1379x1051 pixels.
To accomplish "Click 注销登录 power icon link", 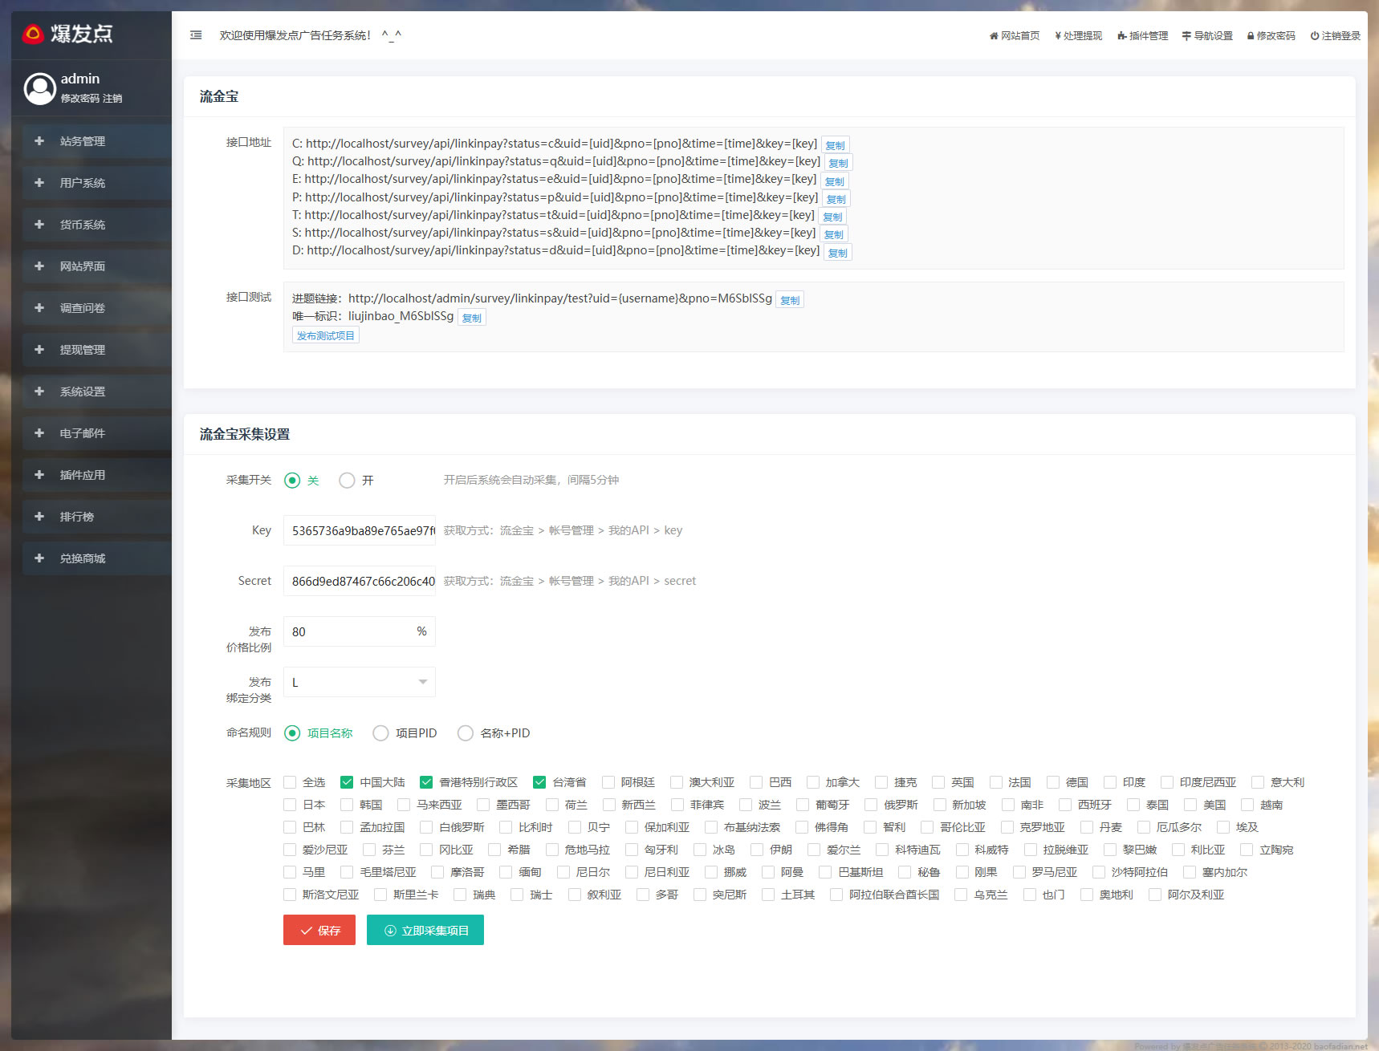I will point(1335,36).
